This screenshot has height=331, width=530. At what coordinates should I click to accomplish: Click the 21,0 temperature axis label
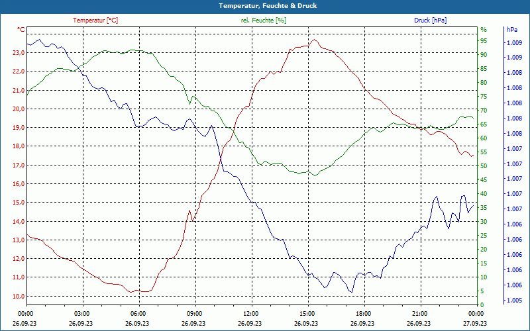(19, 90)
